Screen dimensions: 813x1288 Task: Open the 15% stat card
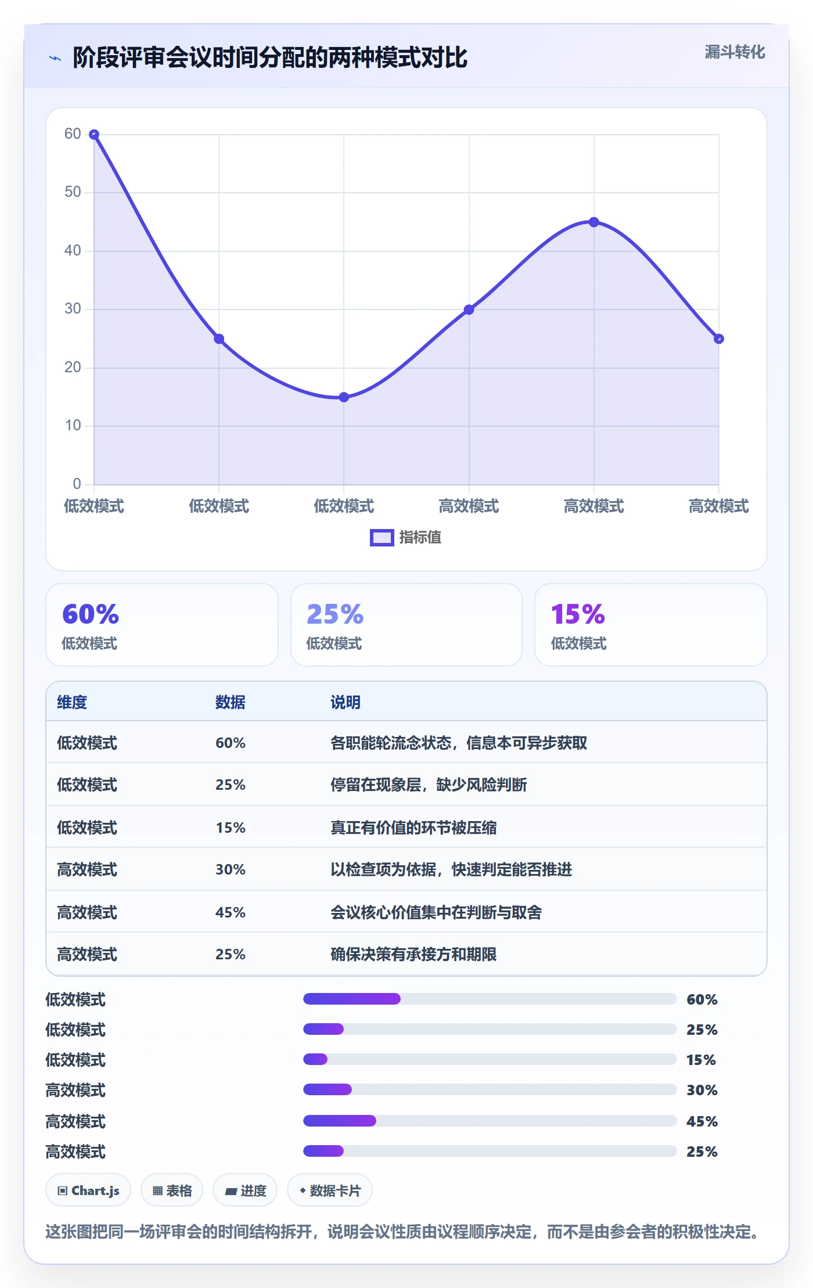651,625
